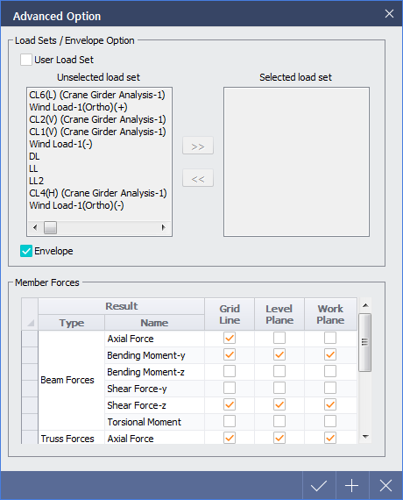The image size is (403, 500).
Task: Toggle the Envelope checkbox
Action: (x=26, y=251)
